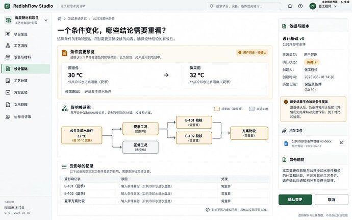Click the 用户假设 · 待确认 badge

click(x=252, y=53)
